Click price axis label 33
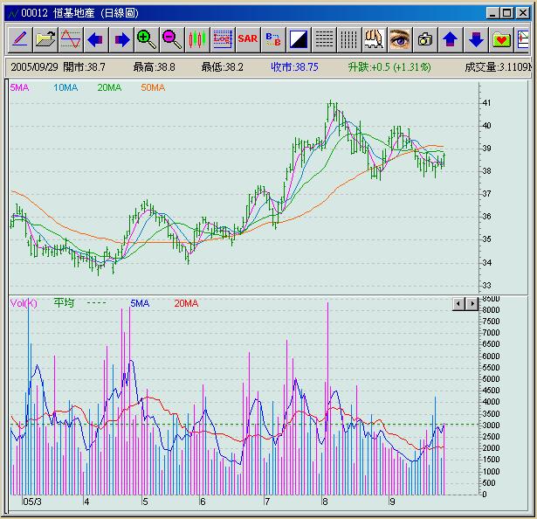 click(x=486, y=285)
